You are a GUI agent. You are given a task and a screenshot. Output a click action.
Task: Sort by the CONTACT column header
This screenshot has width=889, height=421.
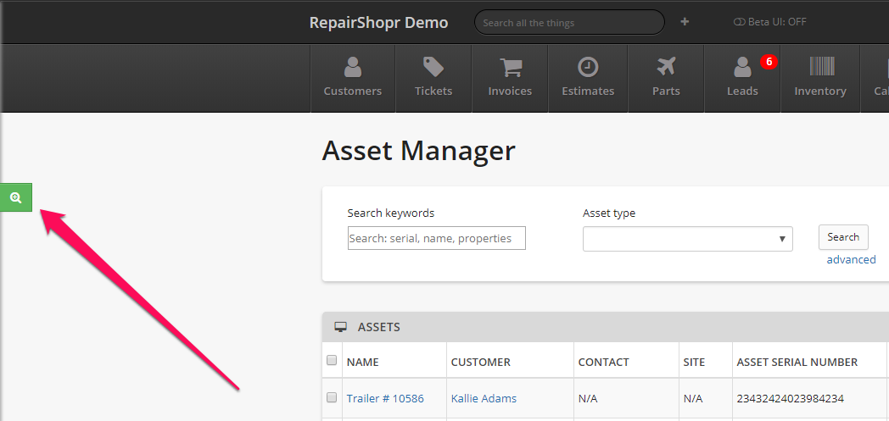tap(604, 363)
